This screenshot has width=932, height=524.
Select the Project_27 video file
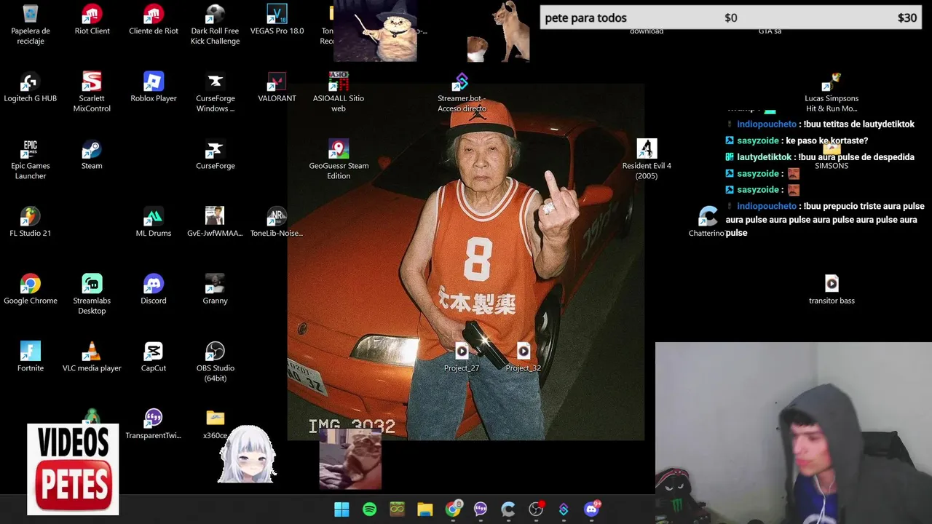pyautogui.click(x=462, y=357)
